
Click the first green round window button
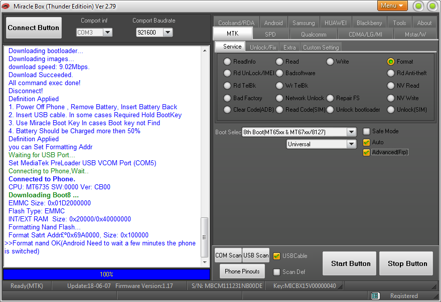click(x=418, y=6)
